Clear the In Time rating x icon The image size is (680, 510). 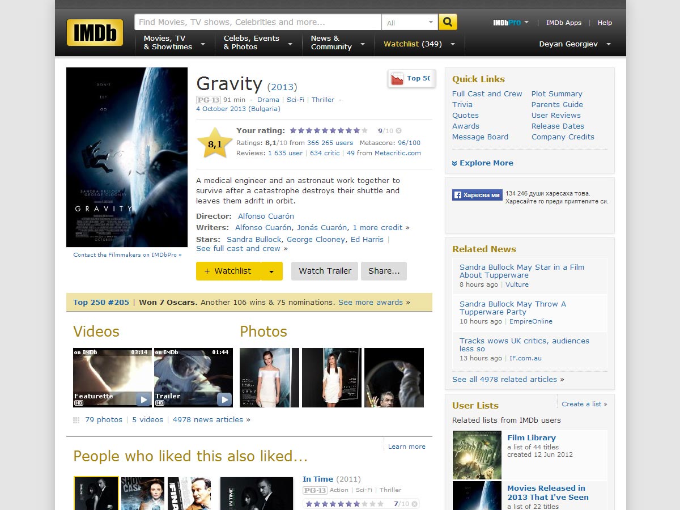tap(414, 504)
